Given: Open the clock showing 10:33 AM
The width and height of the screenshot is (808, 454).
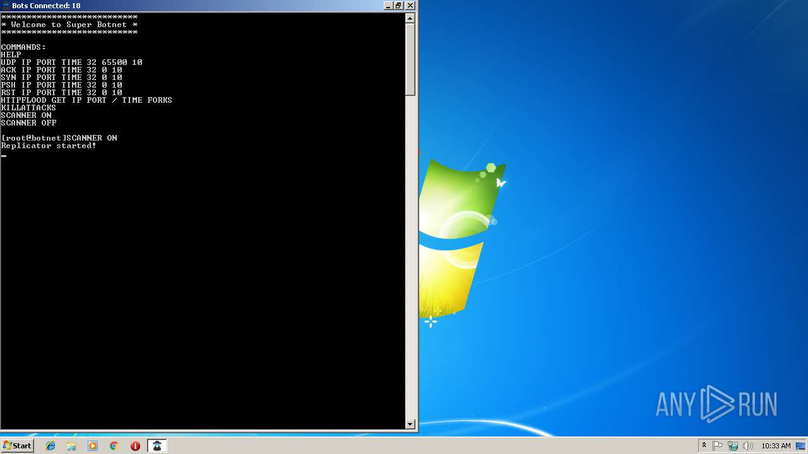Looking at the screenshot, I should [x=776, y=446].
